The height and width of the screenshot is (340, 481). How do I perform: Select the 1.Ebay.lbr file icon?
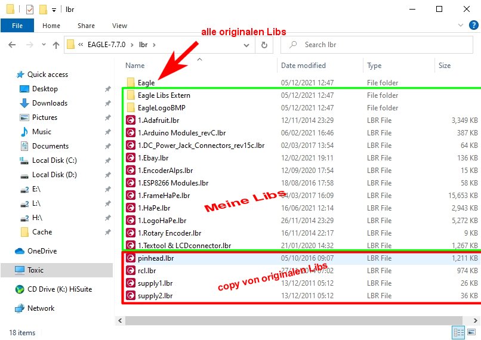[131, 158]
